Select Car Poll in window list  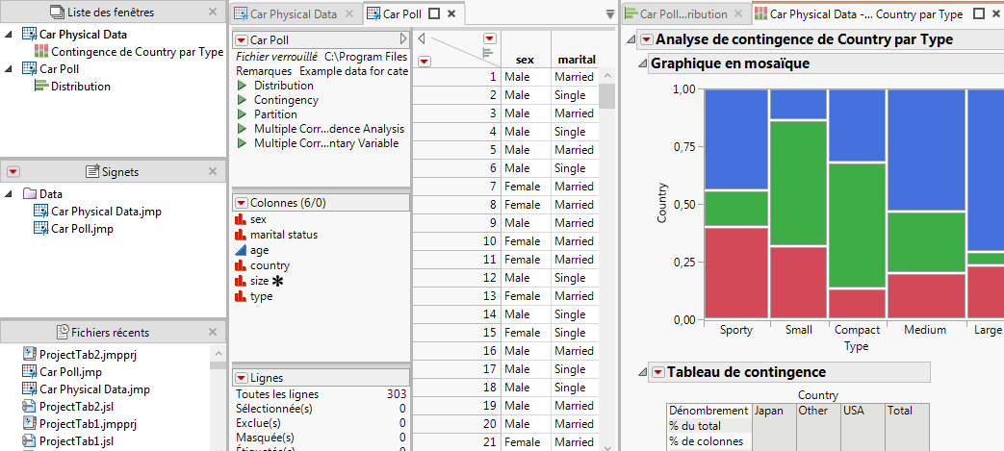point(59,68)
